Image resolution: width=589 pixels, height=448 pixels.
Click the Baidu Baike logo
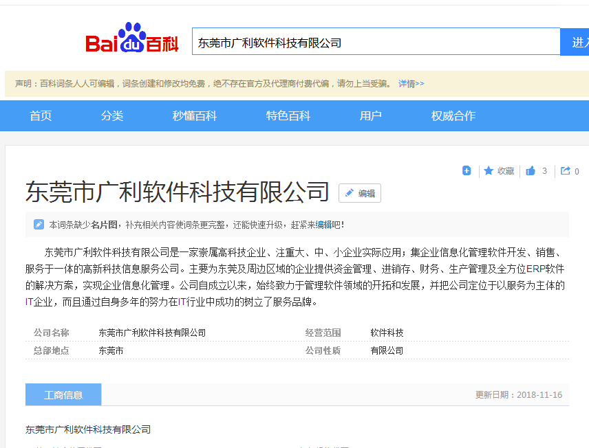click(x=132, y=38)
